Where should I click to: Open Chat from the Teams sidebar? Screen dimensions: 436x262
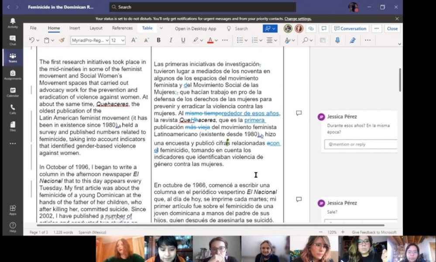point(13,40)
